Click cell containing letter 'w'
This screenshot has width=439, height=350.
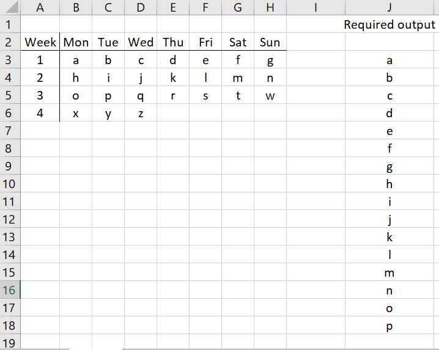coord(270,95)
